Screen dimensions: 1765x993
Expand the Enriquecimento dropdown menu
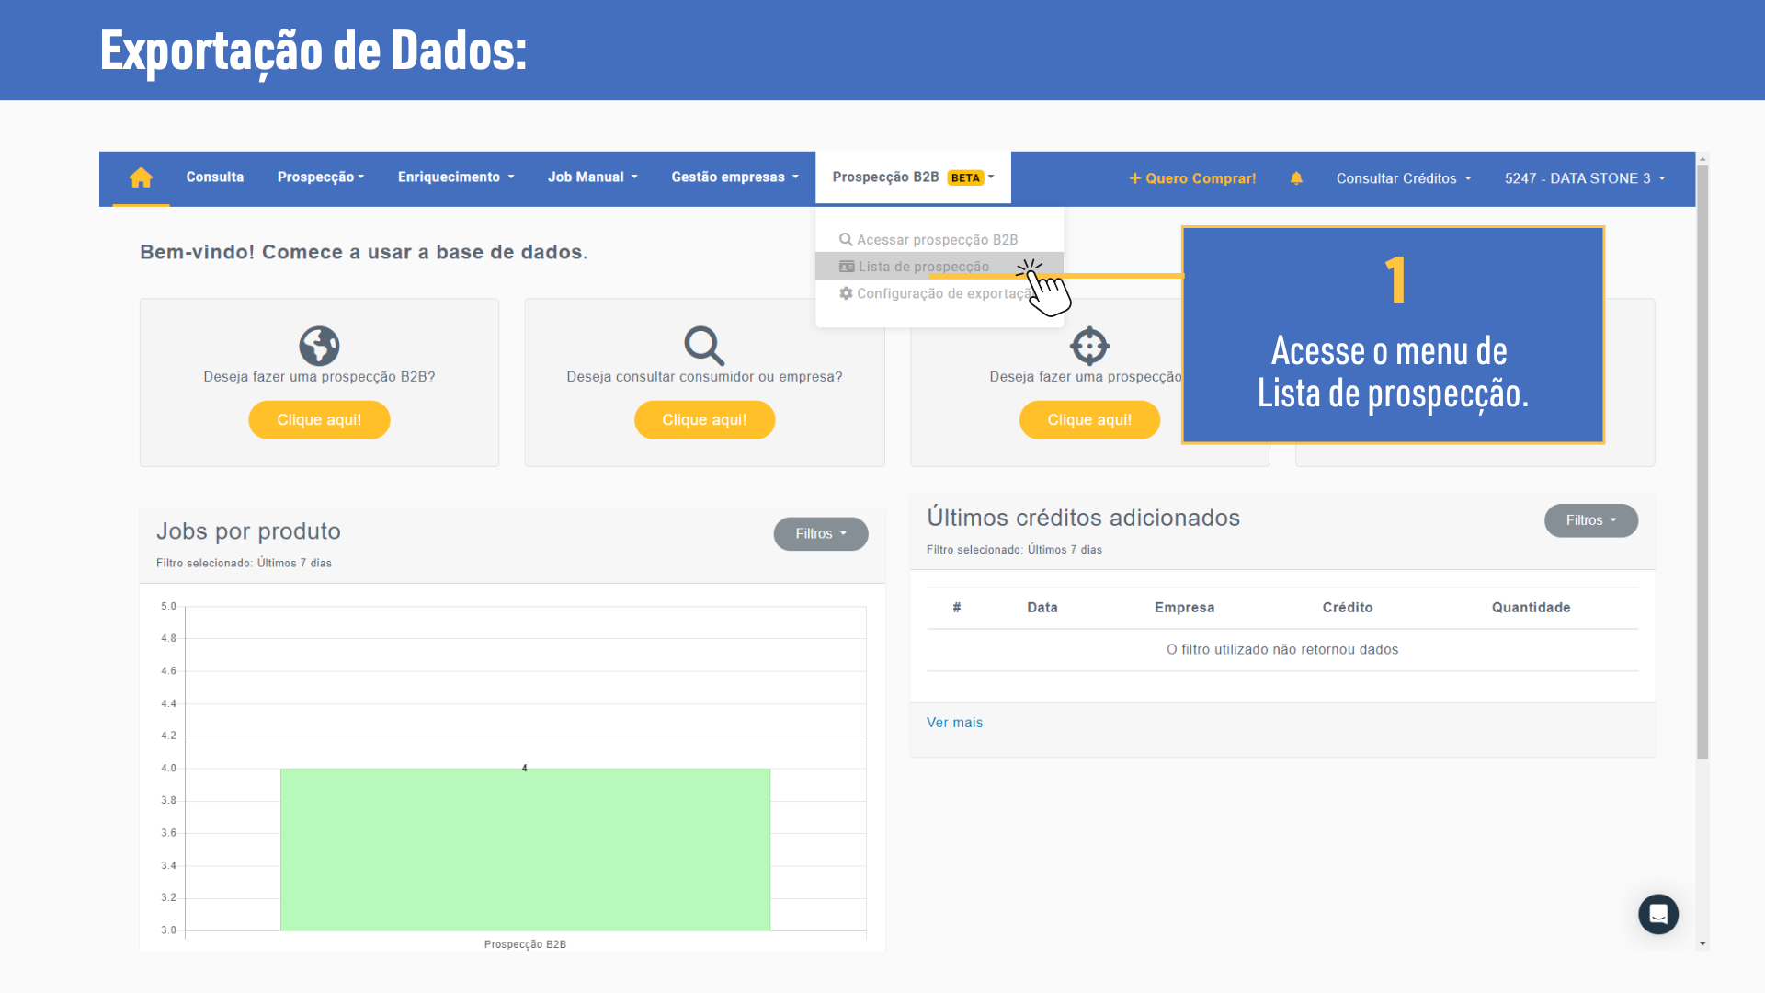pyautogui.click(x=455, y=177)
